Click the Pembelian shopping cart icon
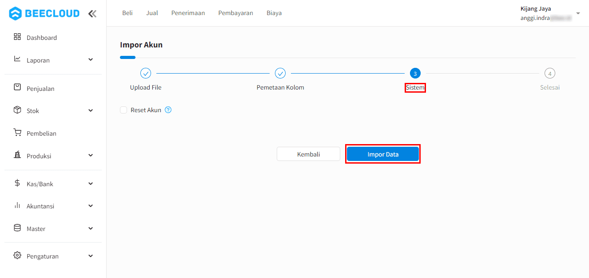The width and height of the screenshot is (589, 278). (x=17, y=133)
